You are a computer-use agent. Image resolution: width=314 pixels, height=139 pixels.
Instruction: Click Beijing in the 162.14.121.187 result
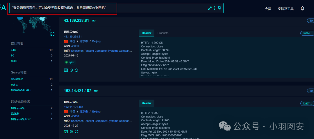(96, 112)
